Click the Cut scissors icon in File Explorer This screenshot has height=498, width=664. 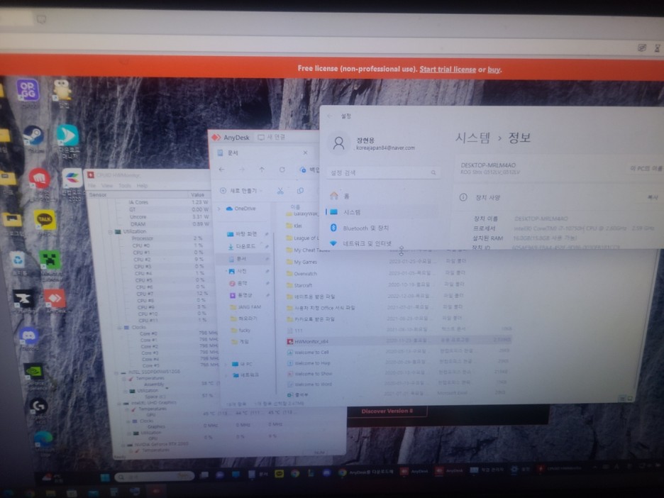[280, 191]
